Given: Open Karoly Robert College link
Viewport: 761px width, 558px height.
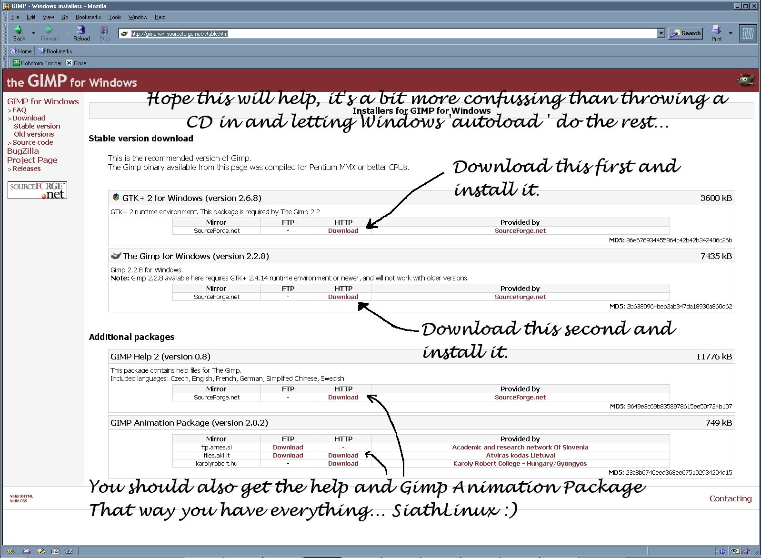Looking at the screenshot, I should 520,463.
